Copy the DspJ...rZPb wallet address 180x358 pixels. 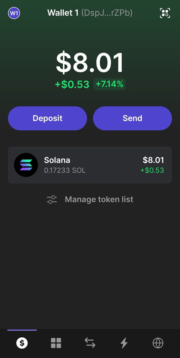pyautogui.click(x=107, y=13)
